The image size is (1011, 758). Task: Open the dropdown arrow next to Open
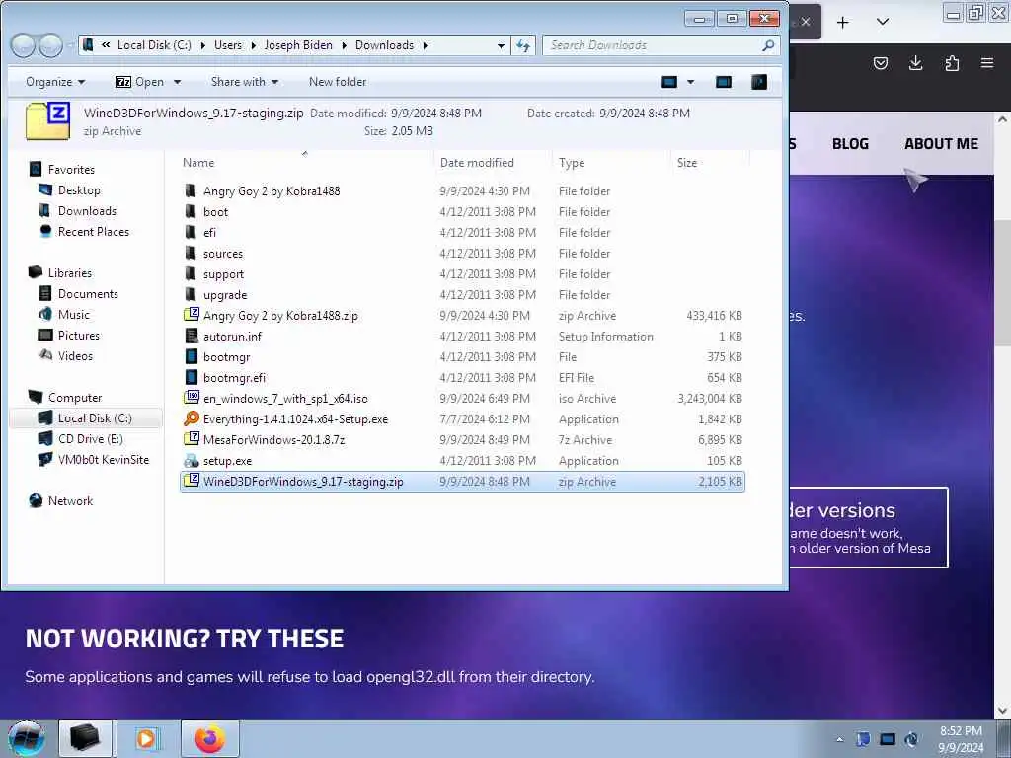[177, 82]
